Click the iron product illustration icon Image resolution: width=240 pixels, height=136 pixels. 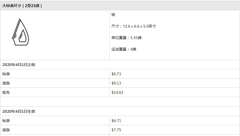[21, 32]
